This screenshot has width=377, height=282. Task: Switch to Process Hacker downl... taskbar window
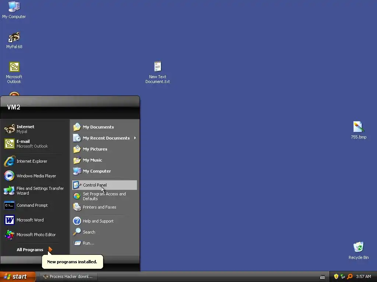[x=68, y=276]
